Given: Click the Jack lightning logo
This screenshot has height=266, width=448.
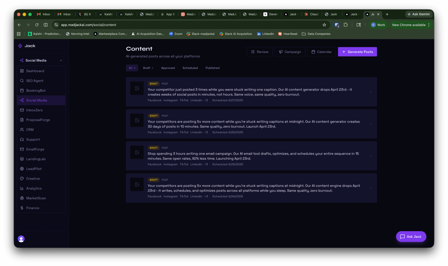Looking at the screenshot, I should coord(20,46).
